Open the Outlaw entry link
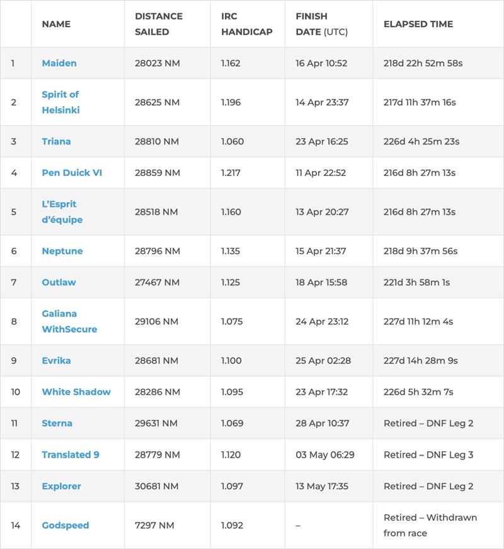 tap(59, 282)
